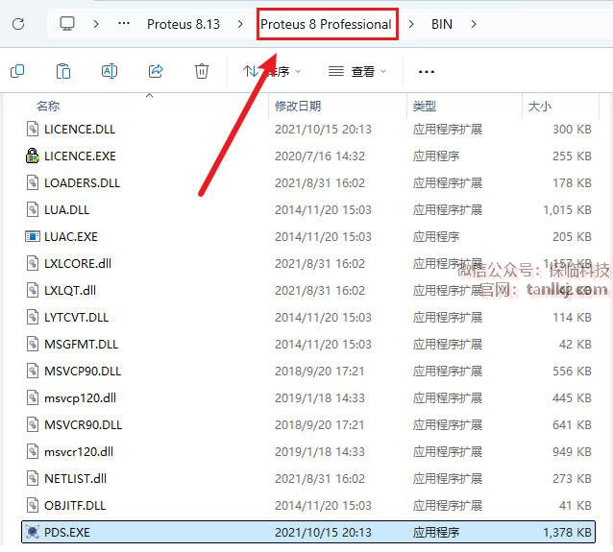Sort by the 类型 column header

tap(424, 106)
